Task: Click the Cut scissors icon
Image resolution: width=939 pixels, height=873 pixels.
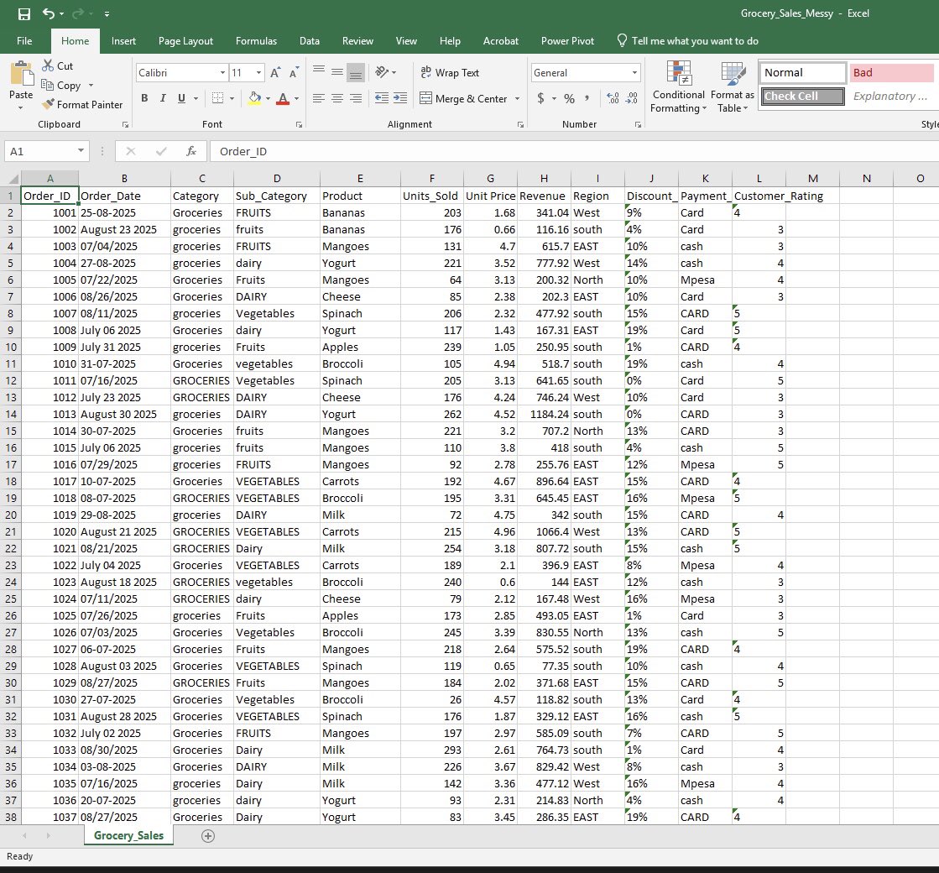Action: (48, 66)
